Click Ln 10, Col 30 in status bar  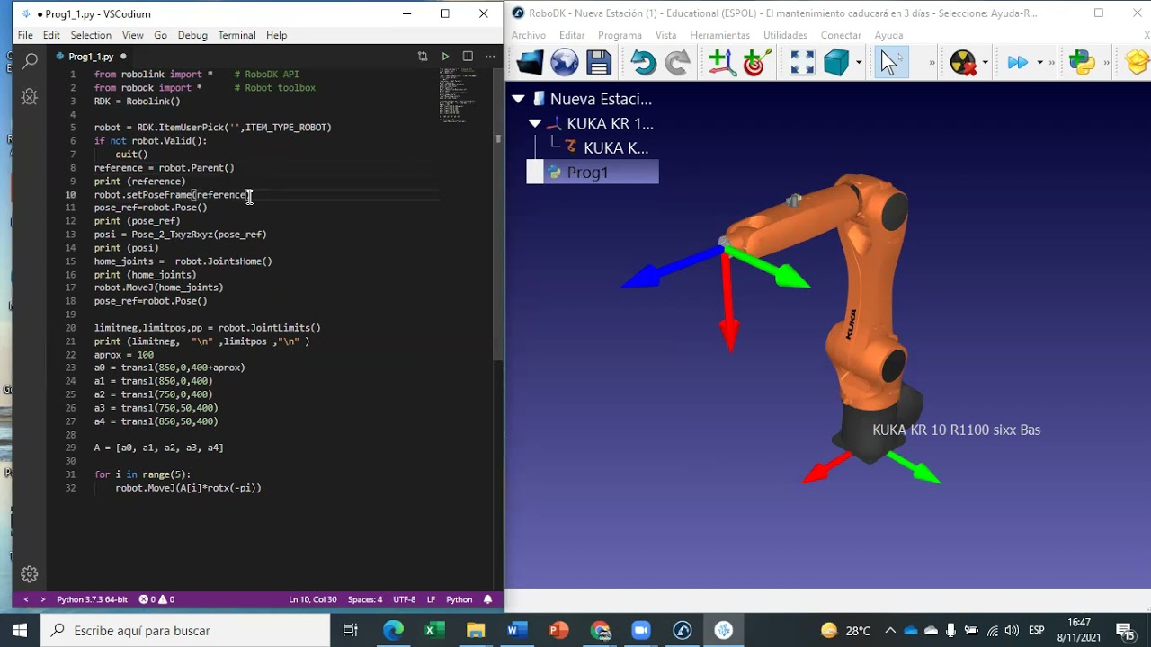tap(313, 599)
